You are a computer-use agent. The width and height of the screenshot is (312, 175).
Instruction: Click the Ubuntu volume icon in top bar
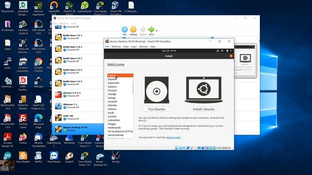click(x=222, y=51)
